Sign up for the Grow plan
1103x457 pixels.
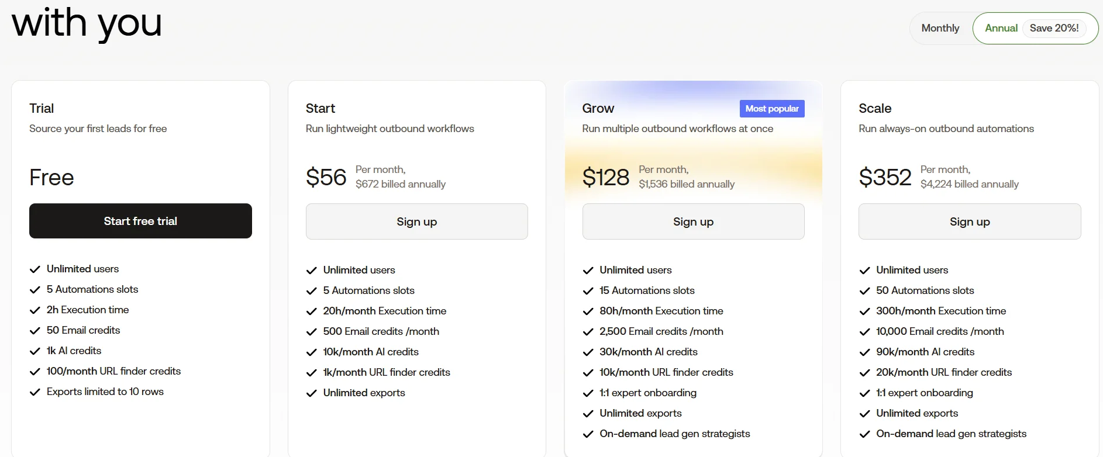click(x=693, y=221)
